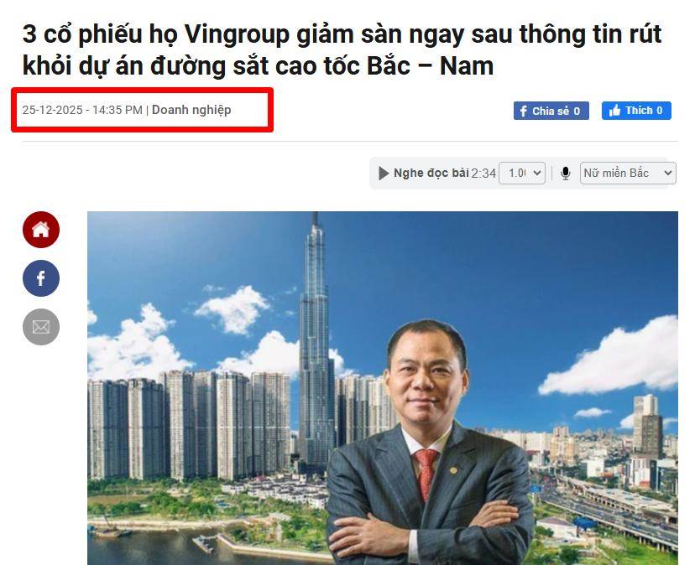This screenshot has width=695, height=565.
Task: Click the Thích like count number
Action: click(660, 111)
